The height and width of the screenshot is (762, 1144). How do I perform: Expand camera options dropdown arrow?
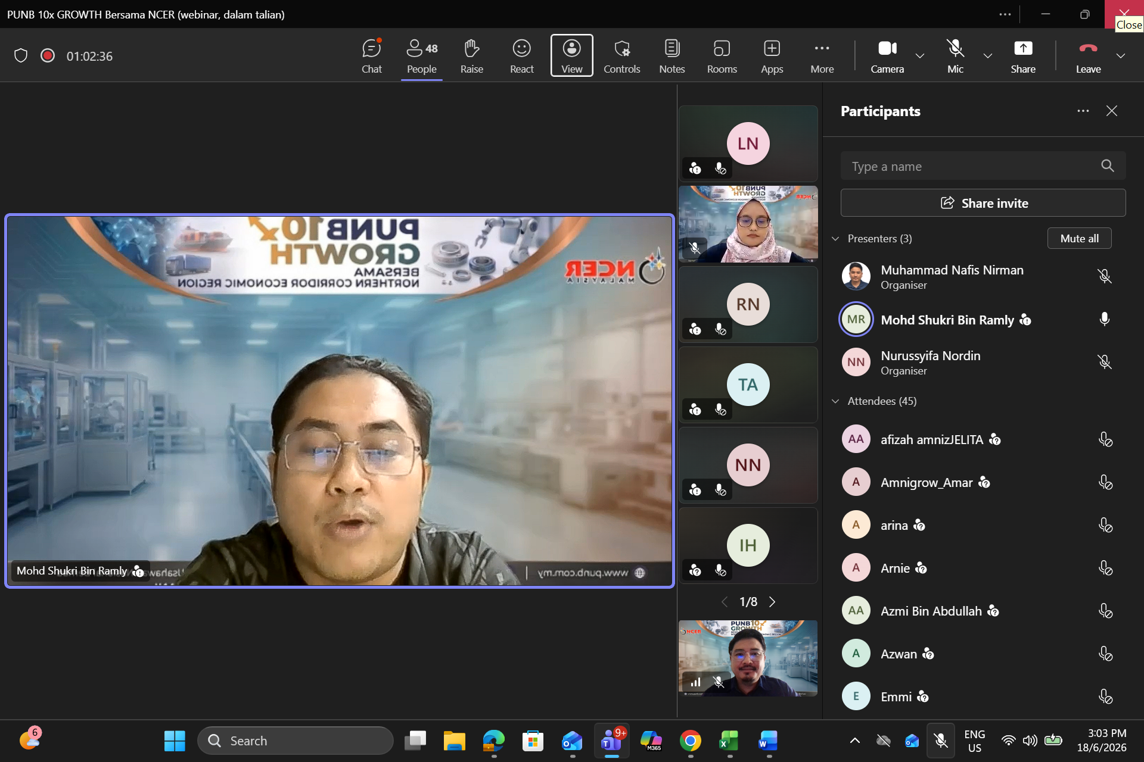pyautogui.click(x=920, y=56)
